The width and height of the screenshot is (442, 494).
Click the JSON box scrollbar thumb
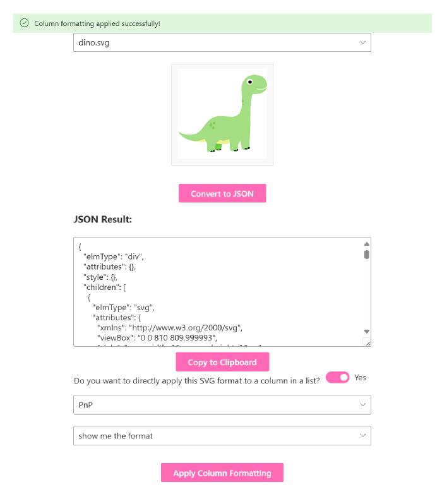pos(366,255)
